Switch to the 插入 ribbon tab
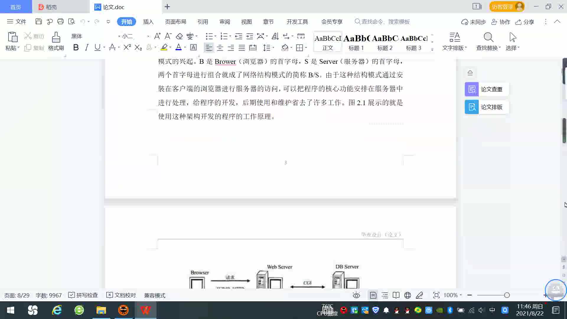This screenshot has width=567, height=319. (x=148, y=22)
